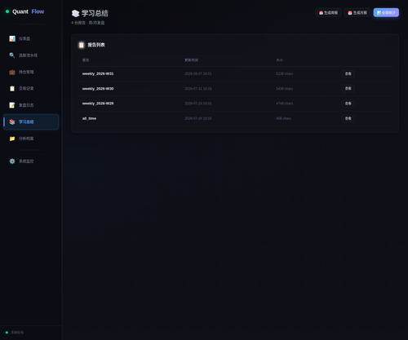Click the weekly_2026-W29 report name
The width and height of the screenshot is (408, 340).
coord(98,104)
